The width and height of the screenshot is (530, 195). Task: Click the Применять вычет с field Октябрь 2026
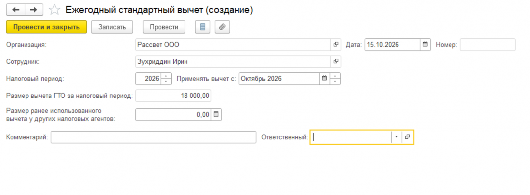[x=279, y=79]
